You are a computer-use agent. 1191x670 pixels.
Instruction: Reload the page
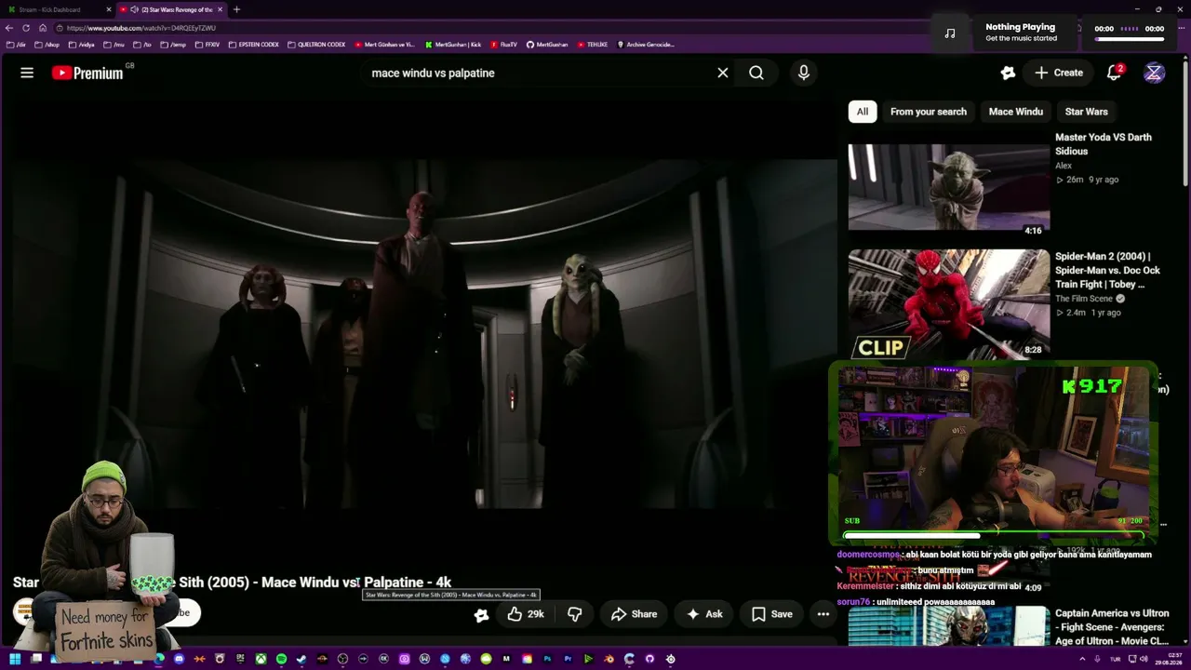click(x=26, y=28)
